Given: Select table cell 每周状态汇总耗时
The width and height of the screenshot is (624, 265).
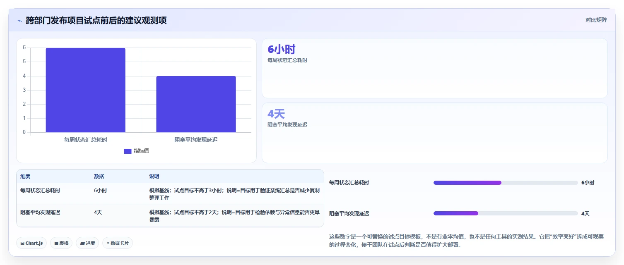Looking at the screenshot, I should click(40, 191).
